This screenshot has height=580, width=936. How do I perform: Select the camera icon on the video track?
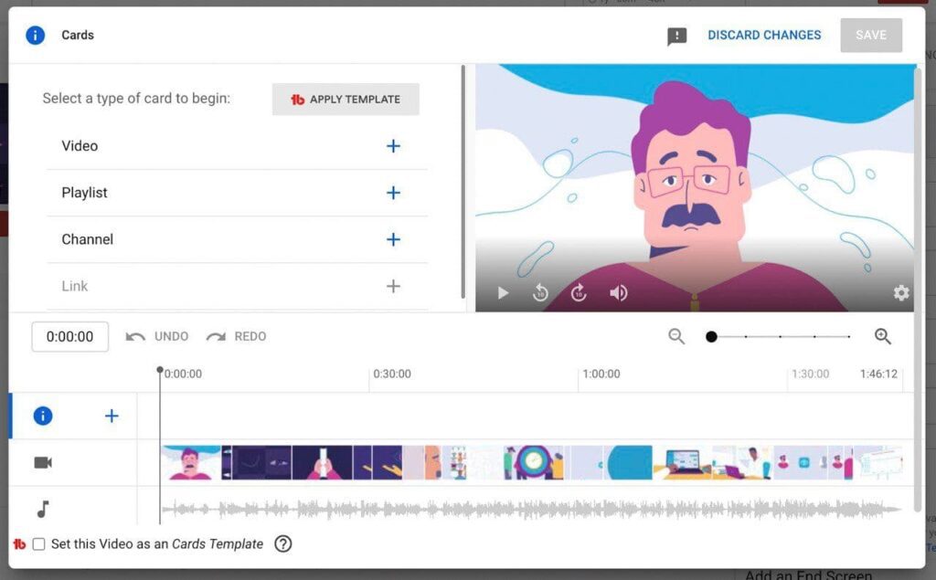point(42,462)
